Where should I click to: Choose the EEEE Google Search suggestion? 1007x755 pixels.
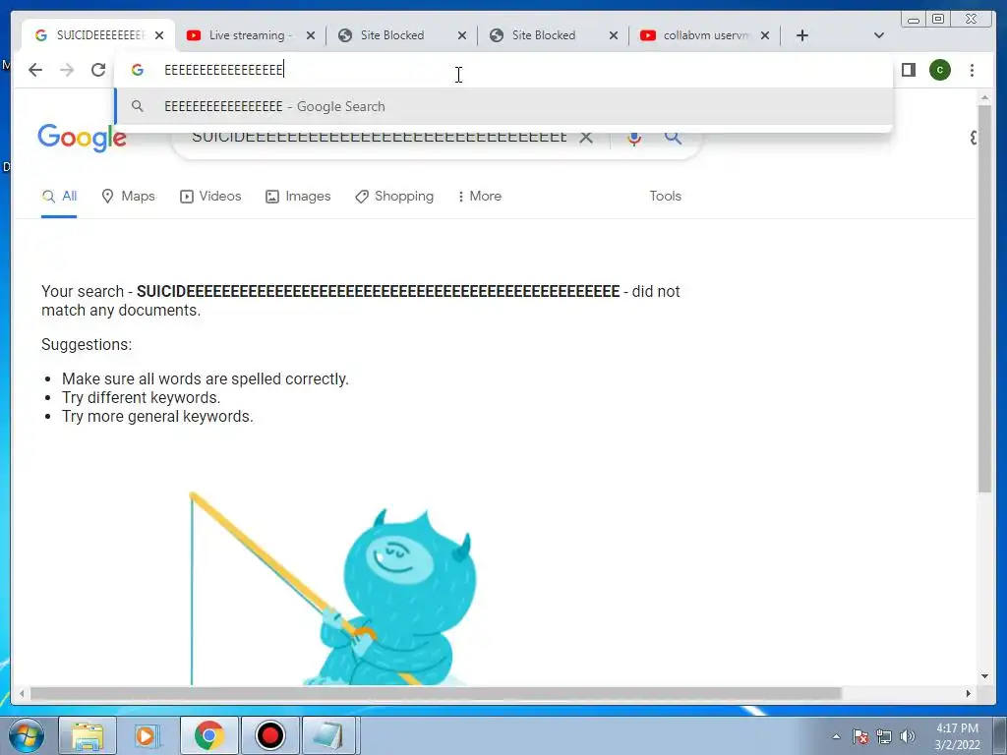[504, 106]
